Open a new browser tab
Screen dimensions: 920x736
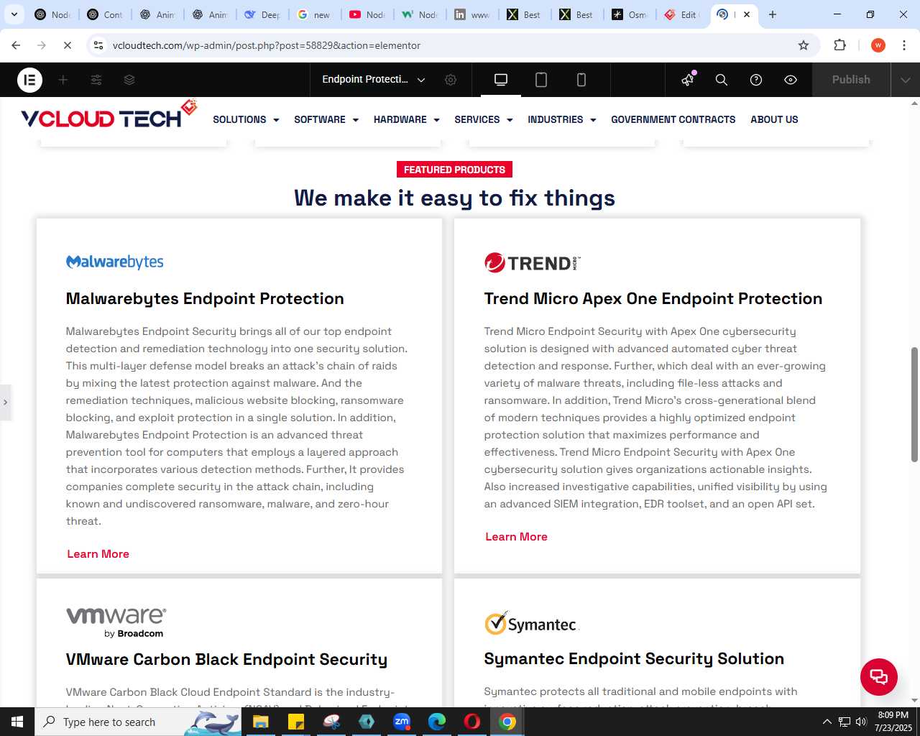pyautogui.click(x=773, y=14)
